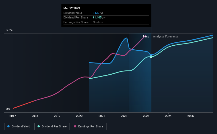Click the teal Dividend Per Share legend dot
The width and height of the screenshot is (217, 134).
pyautogui.click(x=39, y=126)
